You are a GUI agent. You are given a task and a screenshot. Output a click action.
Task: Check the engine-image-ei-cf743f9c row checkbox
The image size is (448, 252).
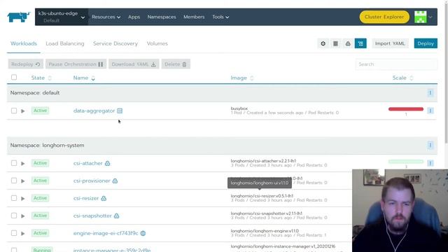pyautogui.click(x=14, y=233)
